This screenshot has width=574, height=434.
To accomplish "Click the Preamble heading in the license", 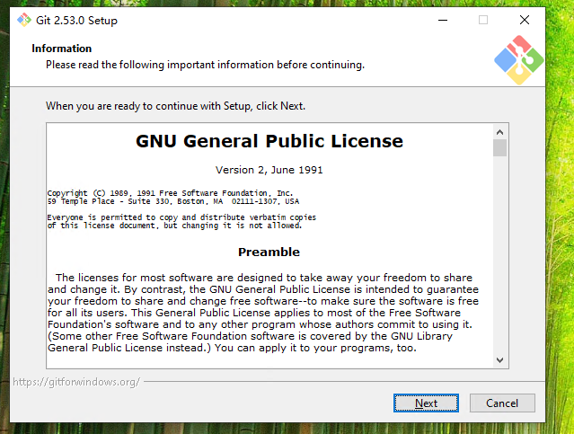I will (269, 252).
